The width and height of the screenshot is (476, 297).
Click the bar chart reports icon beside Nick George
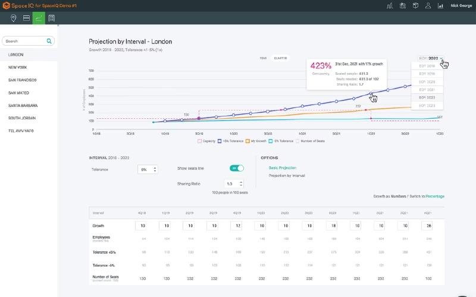(x=440, y=5)
